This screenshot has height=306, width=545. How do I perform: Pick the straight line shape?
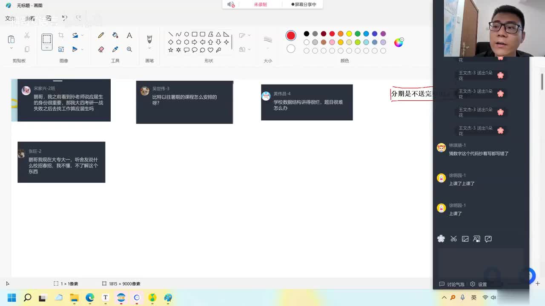pyautogui.click(x=171, y=34)
